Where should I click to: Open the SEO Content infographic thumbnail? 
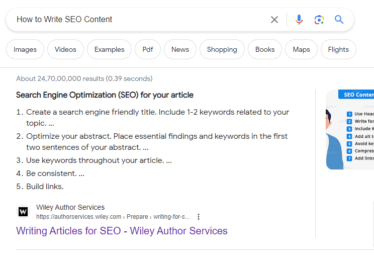click(350, 129)
